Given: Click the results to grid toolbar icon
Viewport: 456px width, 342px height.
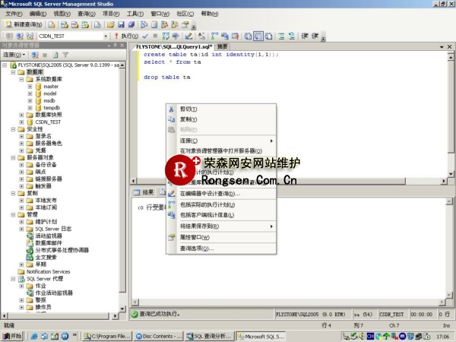Looking at the screenshot, I should [258, 36].
